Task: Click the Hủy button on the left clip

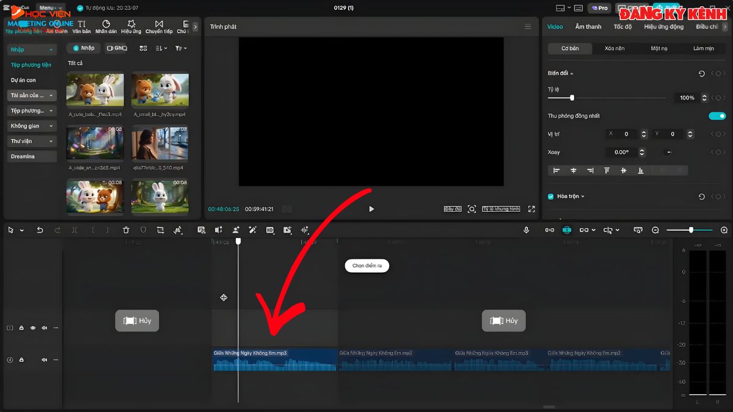Action: [x=137, y=320]
